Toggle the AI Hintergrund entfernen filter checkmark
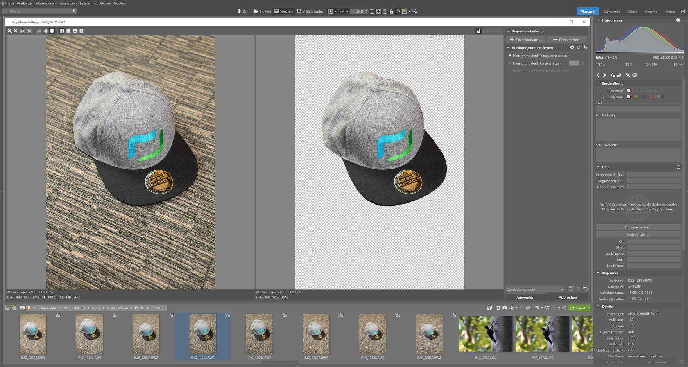 pos(579,47)
